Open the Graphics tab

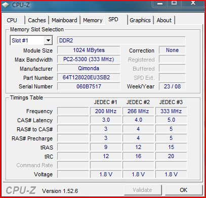tap(140, 20)
